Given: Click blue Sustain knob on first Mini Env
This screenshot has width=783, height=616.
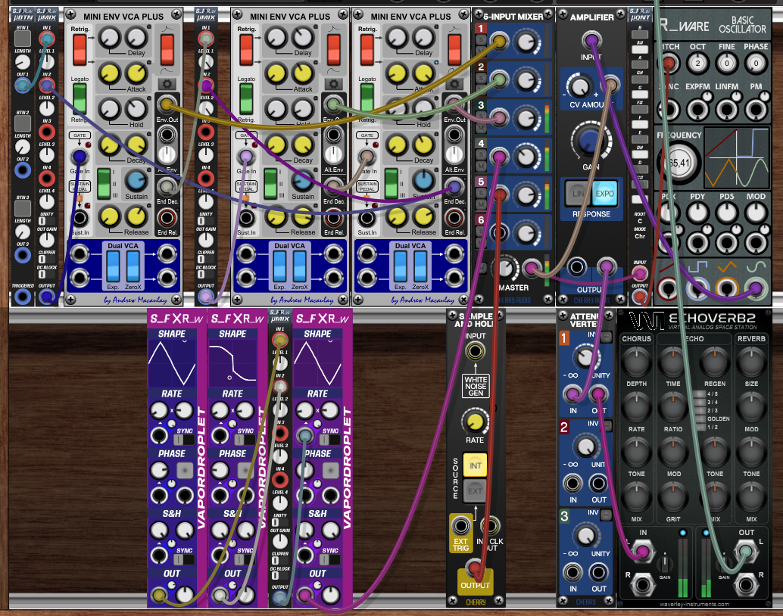Looking at the screenshot, I should [136, 181].
